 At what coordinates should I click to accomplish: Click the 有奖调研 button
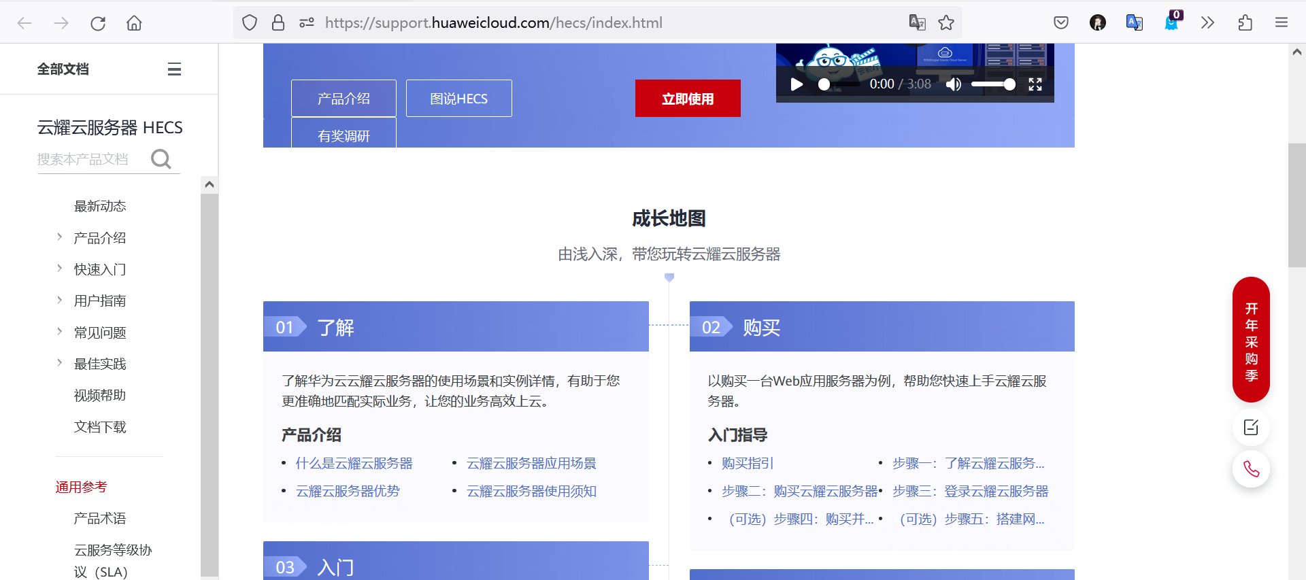(x=344, y=133)
